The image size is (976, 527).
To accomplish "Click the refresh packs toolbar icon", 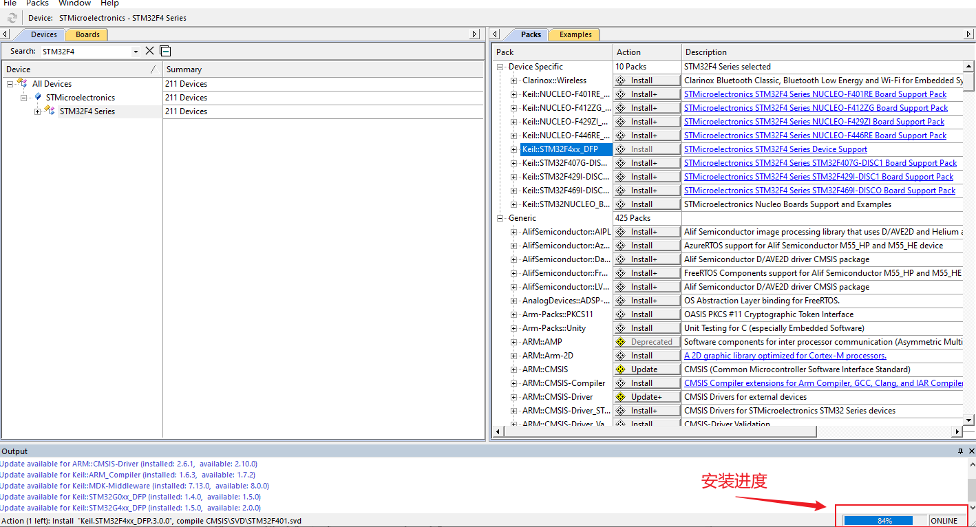I will 12,18.
